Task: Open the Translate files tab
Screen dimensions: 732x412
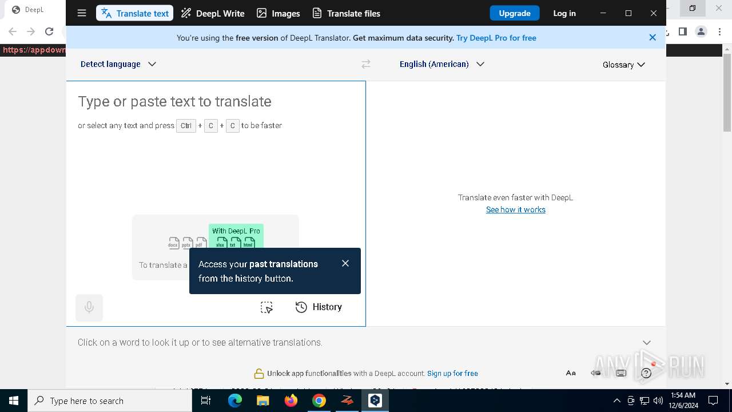Action: (346, 13)
